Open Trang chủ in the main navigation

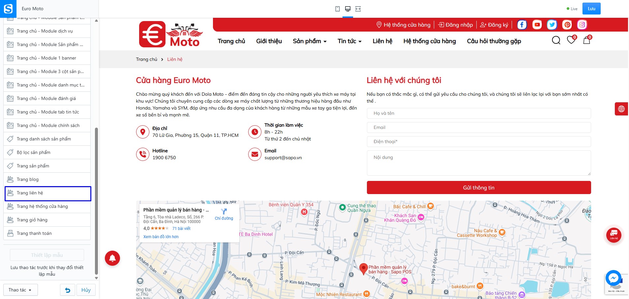(x=231, y=41)
